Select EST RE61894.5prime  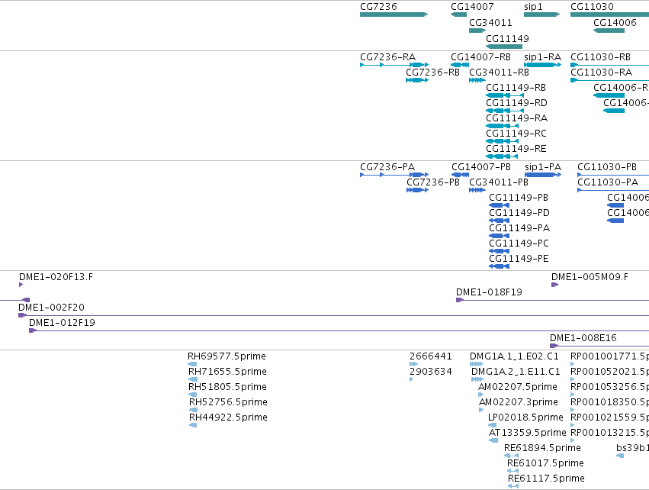coord(511,456)
